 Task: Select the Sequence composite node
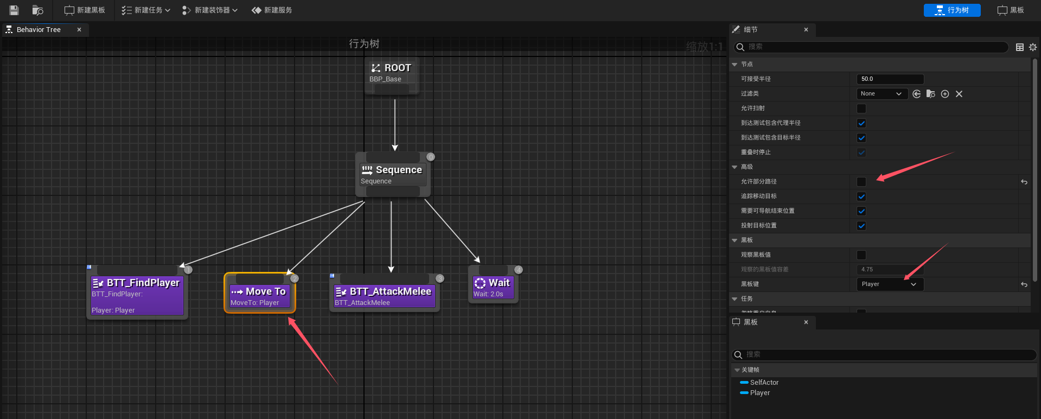click(393, 175)
